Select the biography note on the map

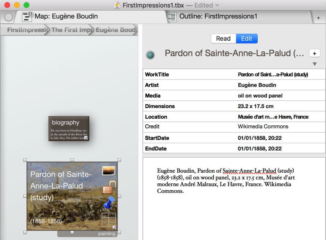coord(69,129)
